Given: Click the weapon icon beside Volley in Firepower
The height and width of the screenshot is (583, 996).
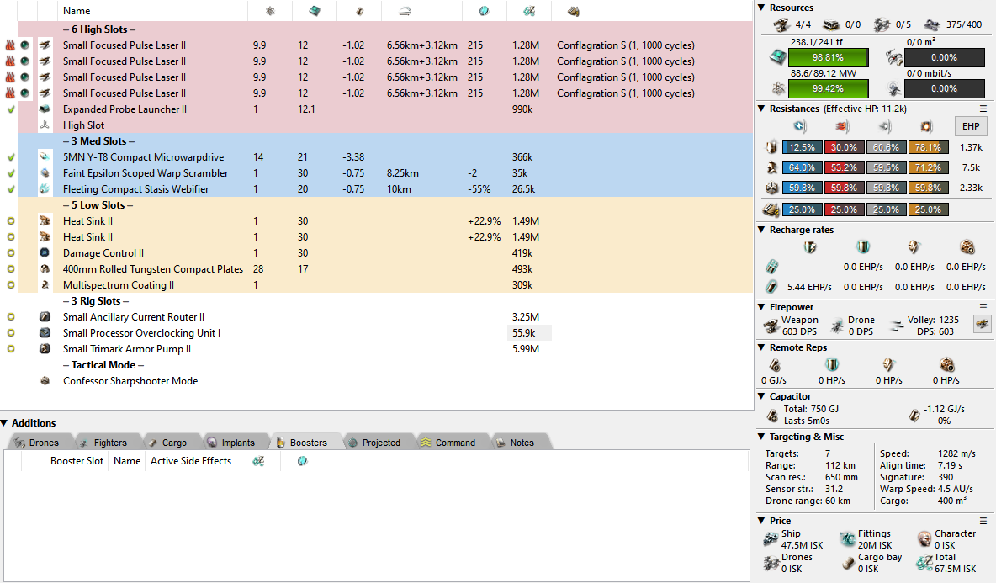Looking at the screenshot, I should tap(982, 324).
